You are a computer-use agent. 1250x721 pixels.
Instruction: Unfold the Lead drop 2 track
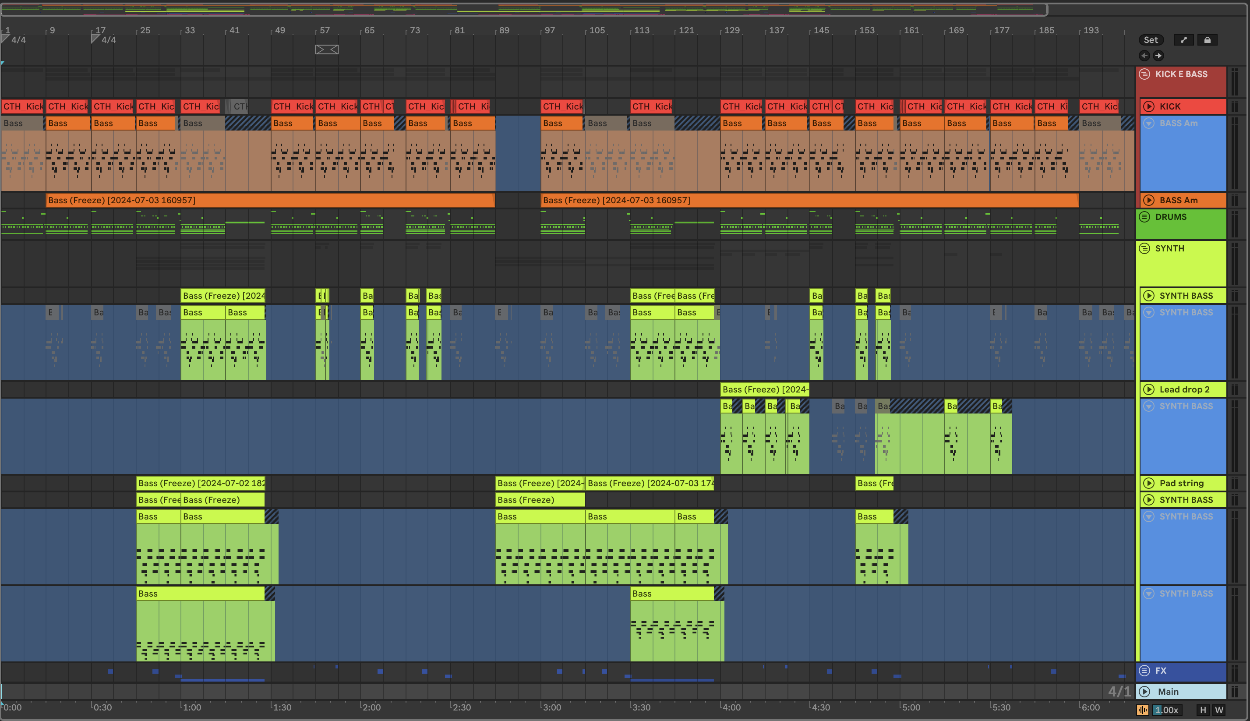pos(1148,390)
